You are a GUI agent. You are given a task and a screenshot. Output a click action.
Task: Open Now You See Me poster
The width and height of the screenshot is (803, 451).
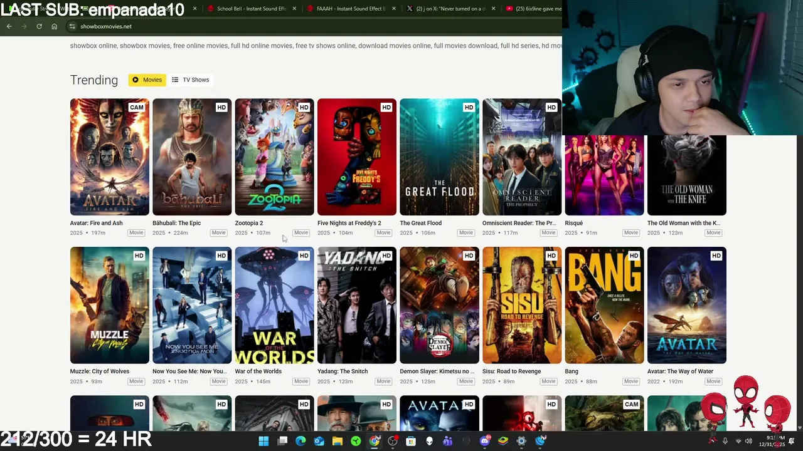coord(192,305)
